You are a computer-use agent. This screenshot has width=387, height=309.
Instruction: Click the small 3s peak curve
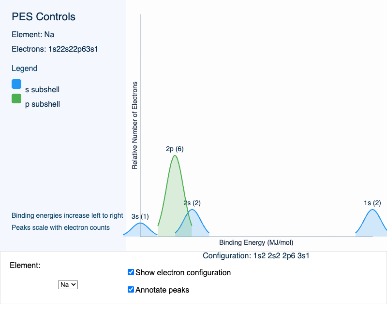tap(140, 229)
